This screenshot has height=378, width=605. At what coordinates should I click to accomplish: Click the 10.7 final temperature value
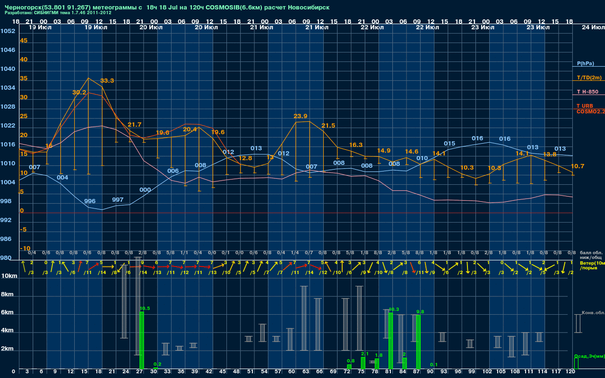(578, 166)
